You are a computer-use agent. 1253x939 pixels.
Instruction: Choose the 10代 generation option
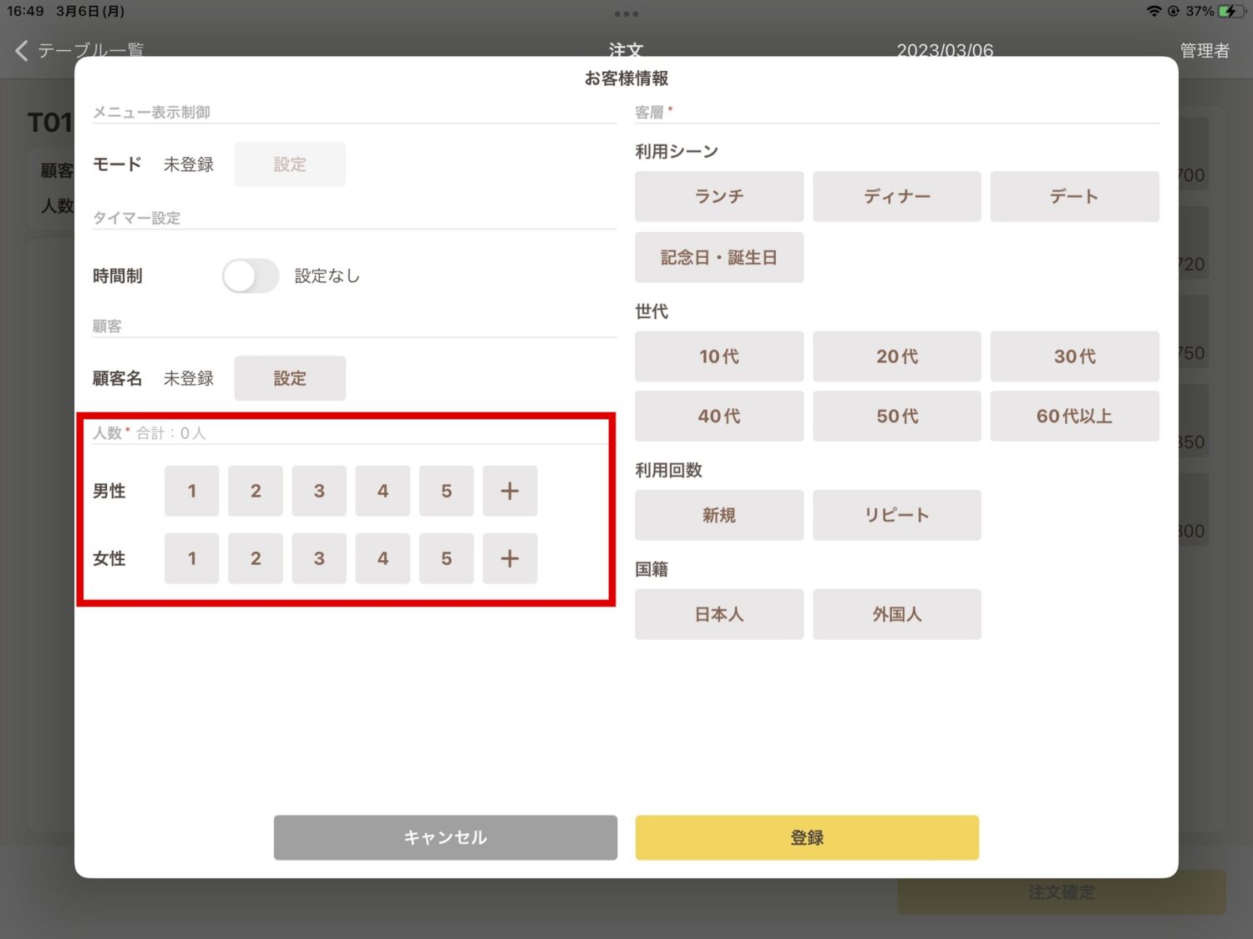pos(719,356)
